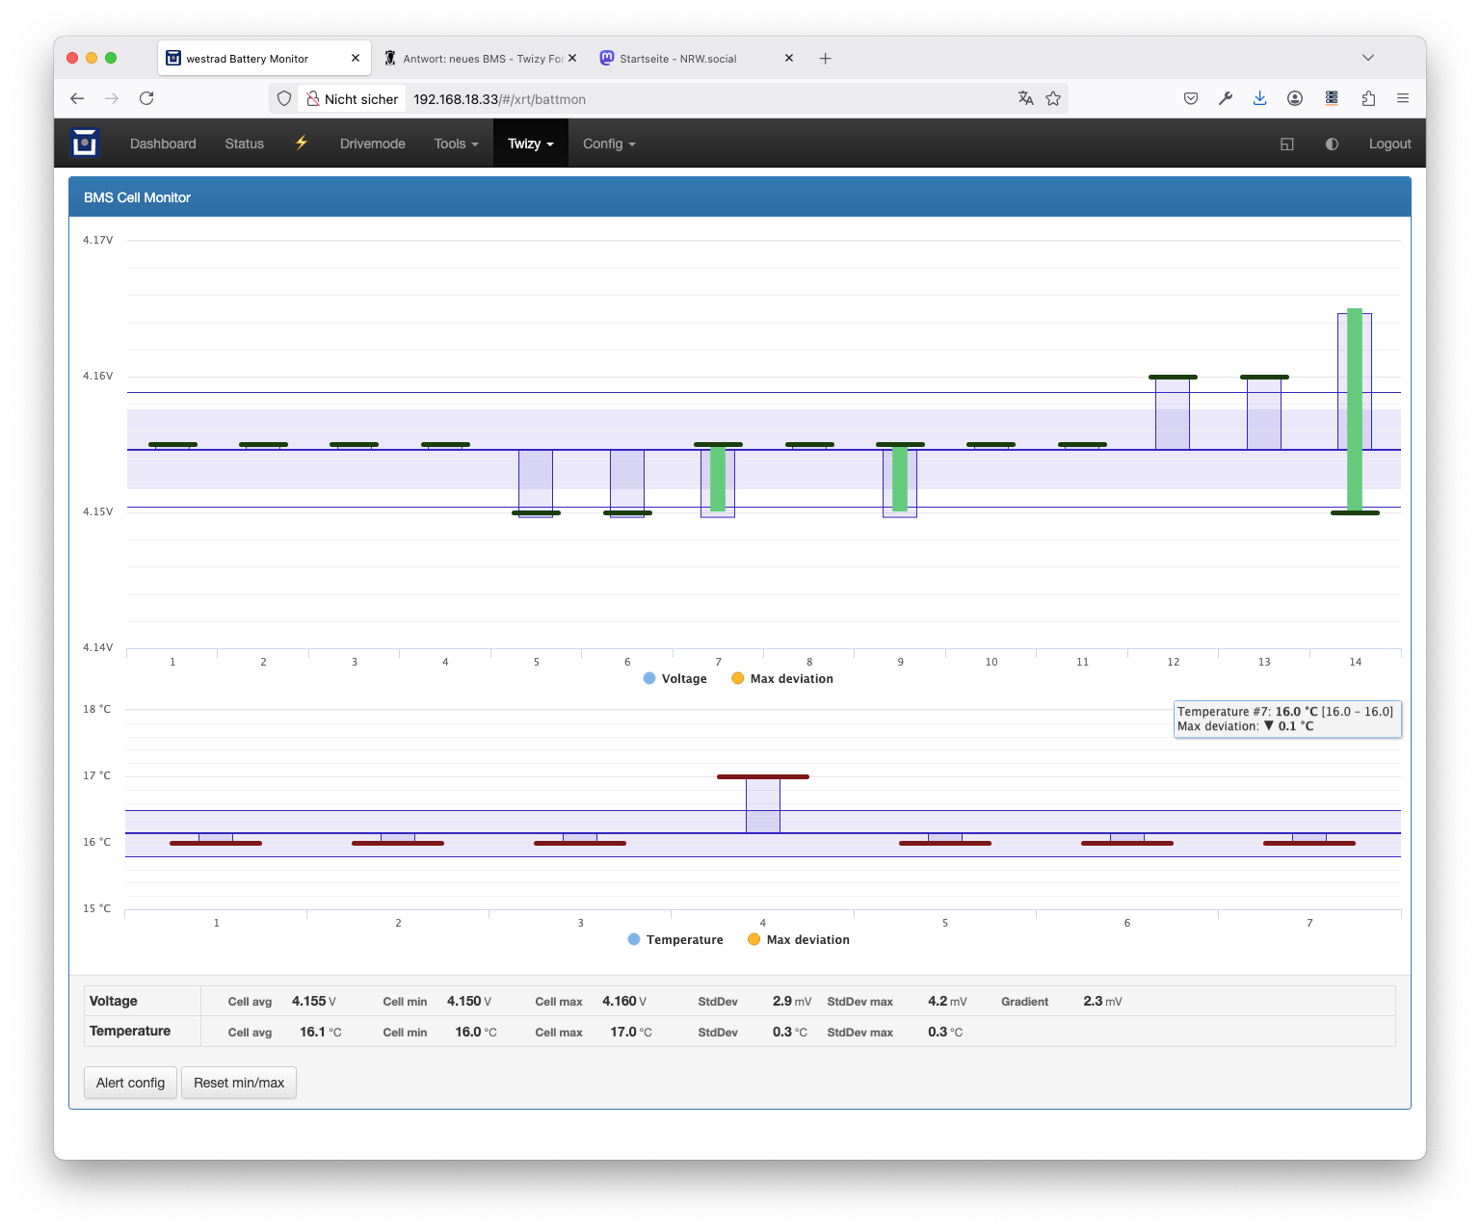This screenshot has width=1480, height=1231.
Task: Go to the Dashboard menu item
Action: point(163,144)
